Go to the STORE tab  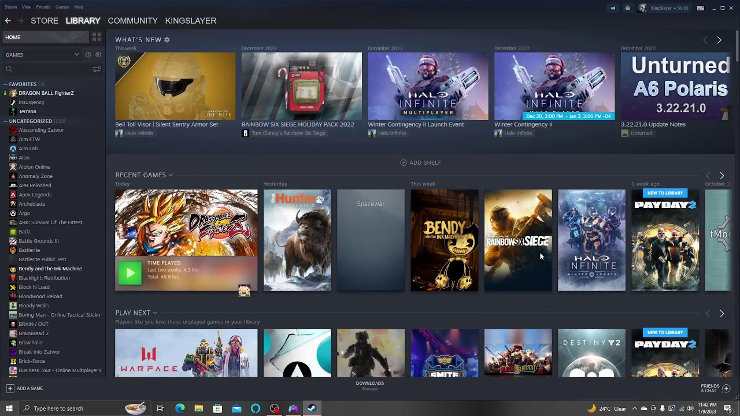45,21
